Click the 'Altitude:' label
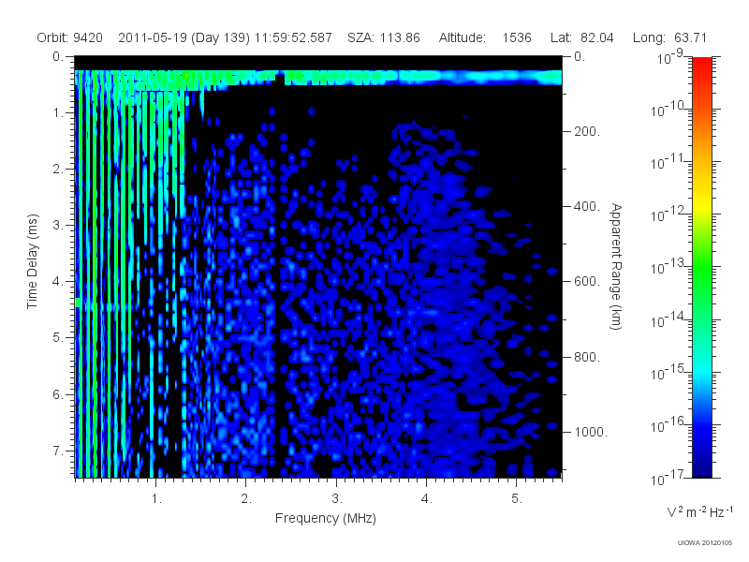Image resolution: width=749 pixels, height=562 pixels. [463, 37]
